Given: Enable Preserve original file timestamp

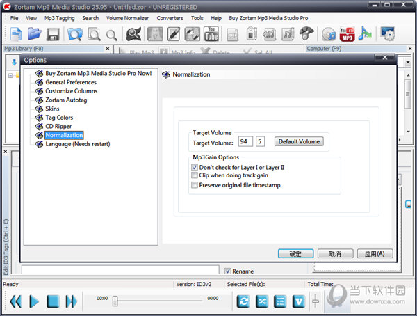Looking at the screenshot, I should [195, 185].
